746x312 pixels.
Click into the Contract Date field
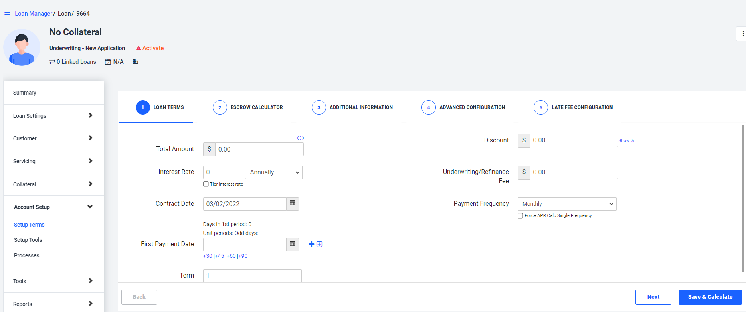(245, 204)
